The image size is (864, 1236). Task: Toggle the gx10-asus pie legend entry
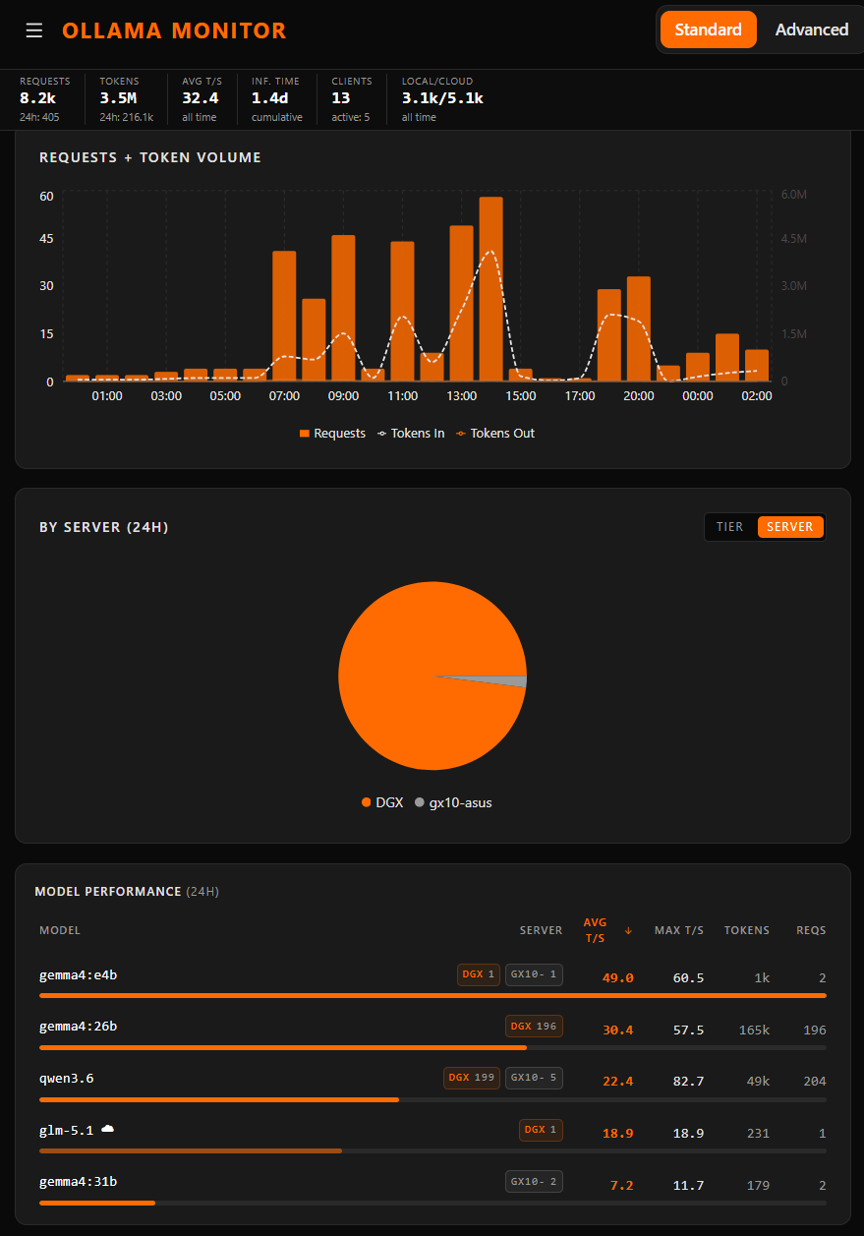tap(453, 802)
